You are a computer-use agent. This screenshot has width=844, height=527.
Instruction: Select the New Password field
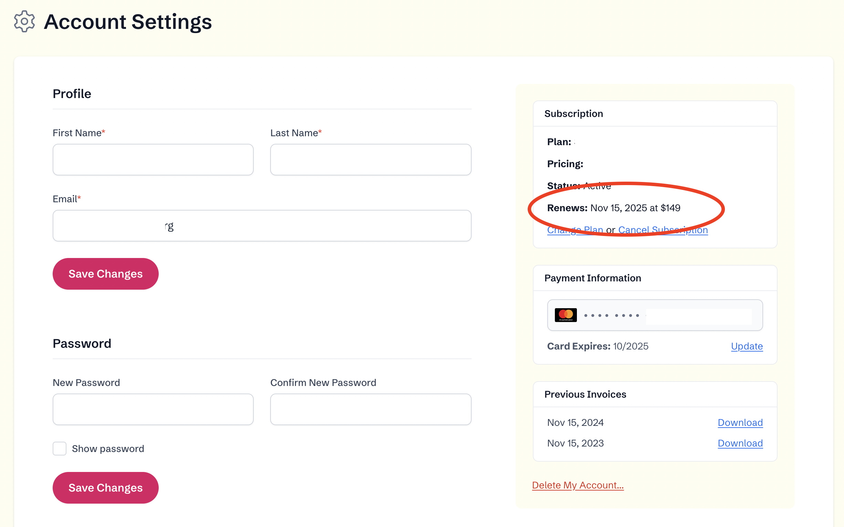pos(153,409)
